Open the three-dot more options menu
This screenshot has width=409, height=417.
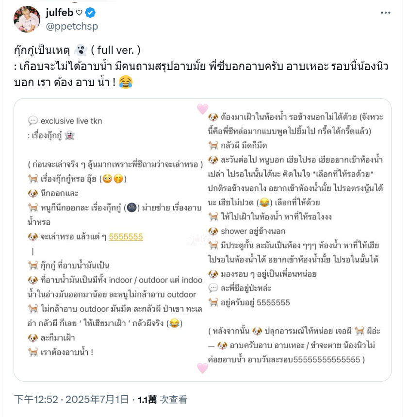tap(385, 13)
